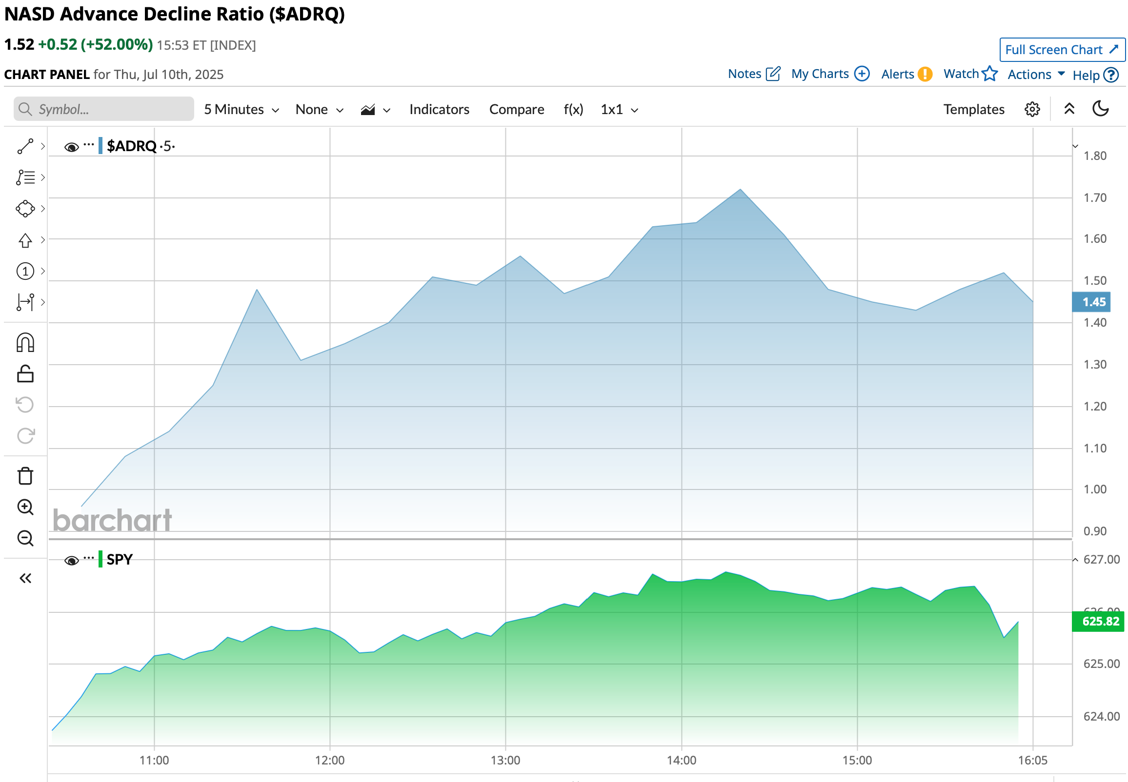Switch to dark mode moon icon
Image resolution: width=1128 pixels, height=782 pixels.
point(1101,109)
